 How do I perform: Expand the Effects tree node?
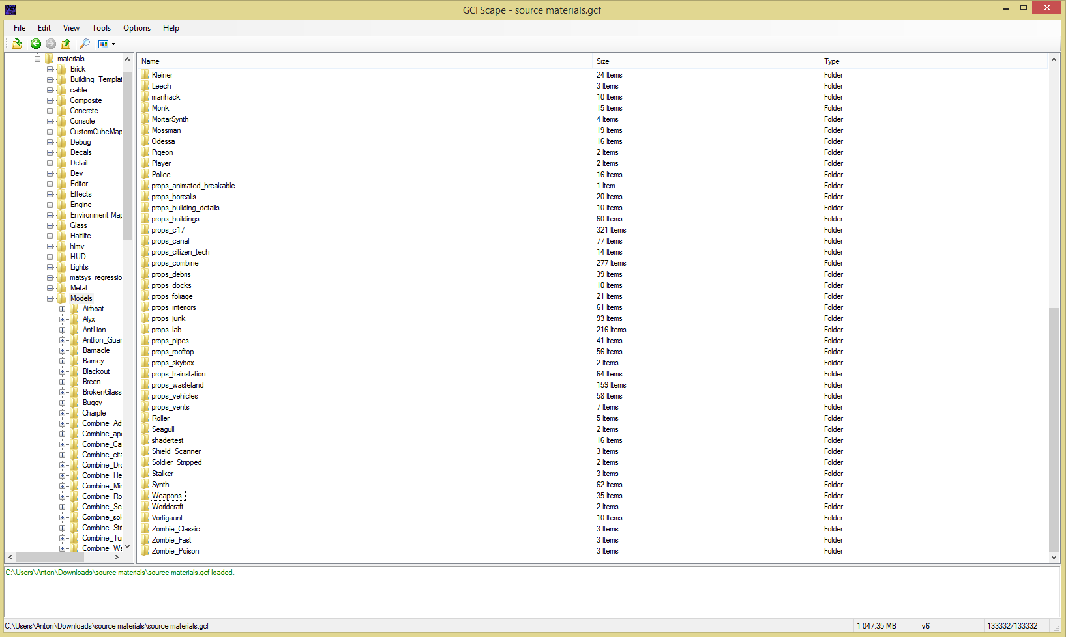tap(50, 194)
